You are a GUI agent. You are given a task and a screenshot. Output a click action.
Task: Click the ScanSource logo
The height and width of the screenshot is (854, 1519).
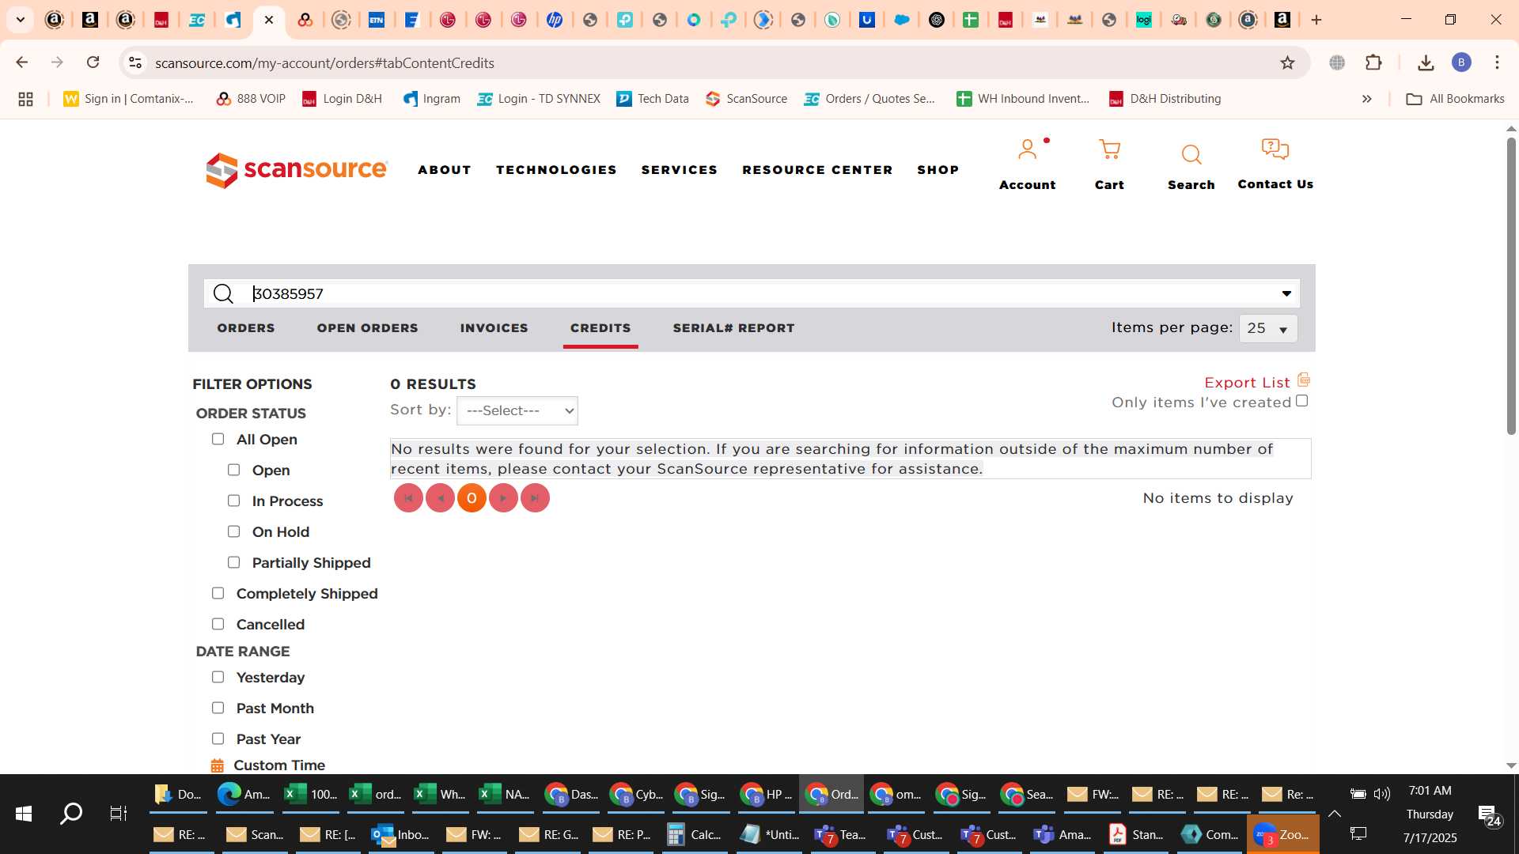[297, 170]
